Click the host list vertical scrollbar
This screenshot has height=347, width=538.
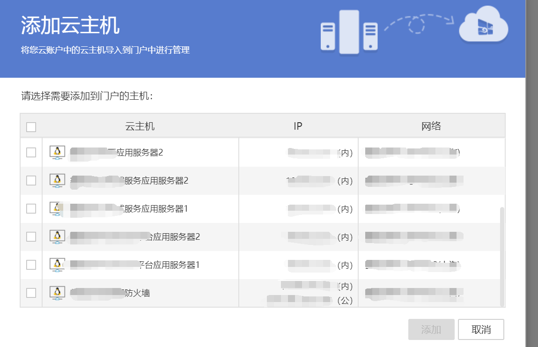(502, 257)
